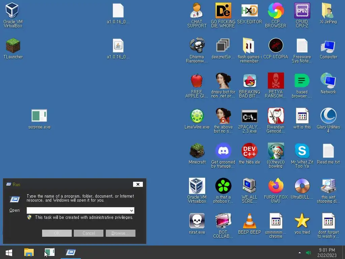Screen dimensions: 345x259
Task: Click the Run taskbar button
Action: click(x=70, y=252)
